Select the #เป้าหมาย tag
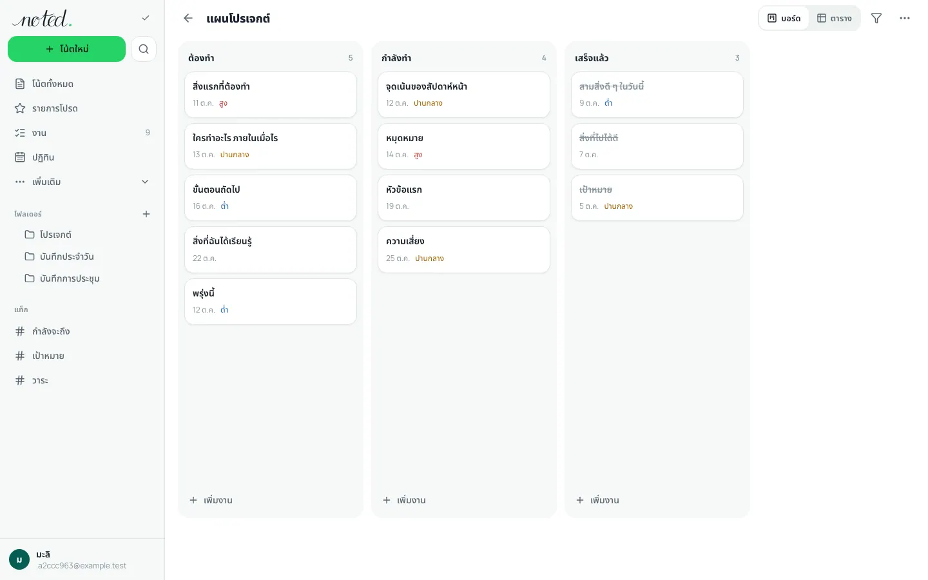 click(x=82, y=356)
